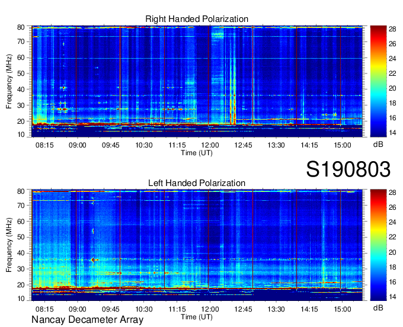Click the 10 MHz tick on the right-handed plot
This screenshot has width=403, height=327.
(x=21, y=134)
